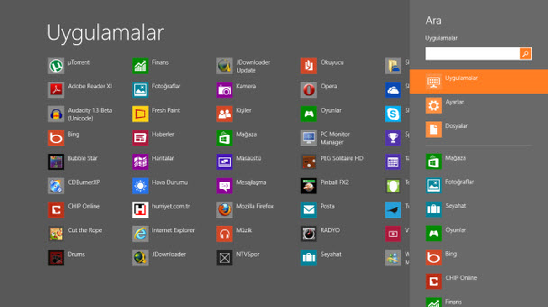Screen dimensions: 548x307
Task: Open the Fresh Paint app icon
Action: pos(141,114)
